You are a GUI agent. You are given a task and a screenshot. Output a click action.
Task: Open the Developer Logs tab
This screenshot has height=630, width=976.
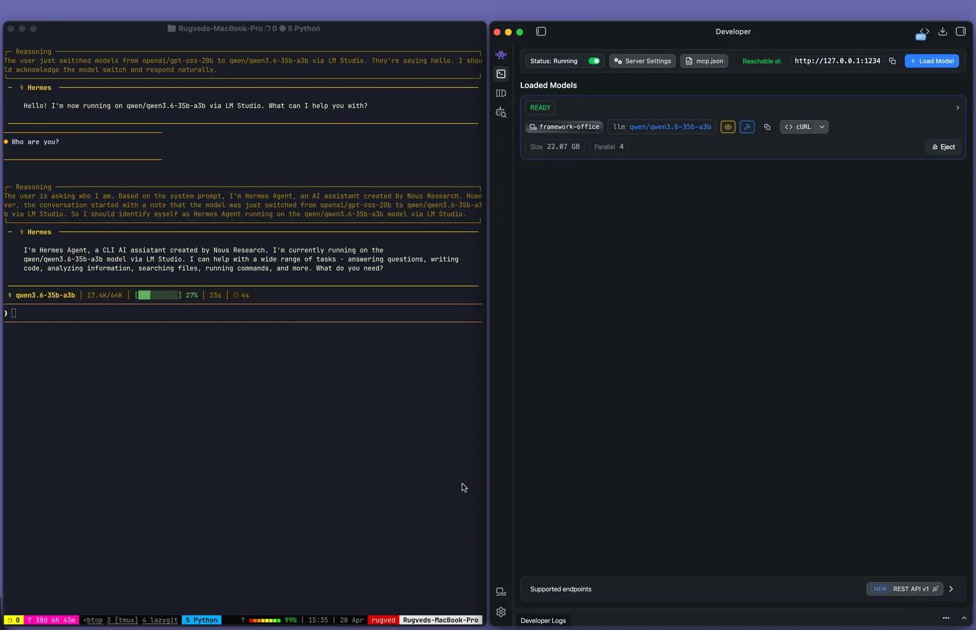click(x=543, y=620)
